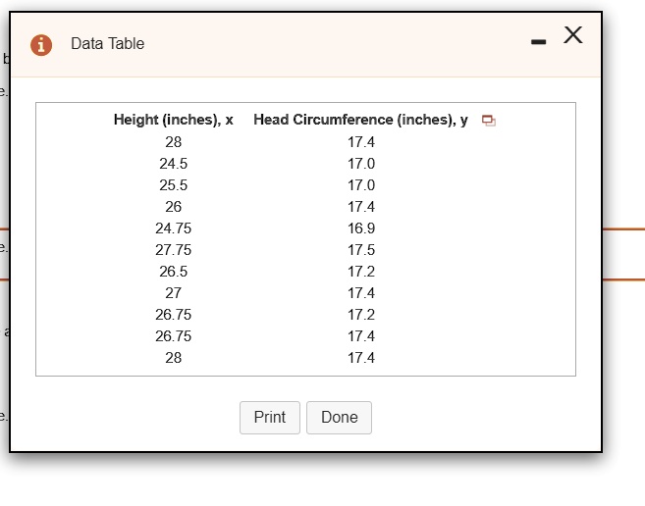Select the height value 25.5
Image resolution: width=645 pixels, height=506 pixels.
(x=173, y=185)
